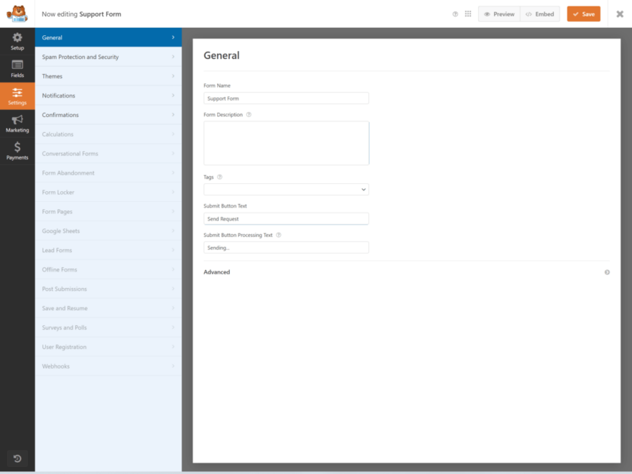Open the keyboard shortcuts grid icon

[468, 13]
